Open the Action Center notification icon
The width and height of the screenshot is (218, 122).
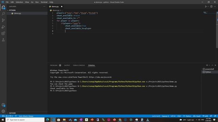point(214,120)
